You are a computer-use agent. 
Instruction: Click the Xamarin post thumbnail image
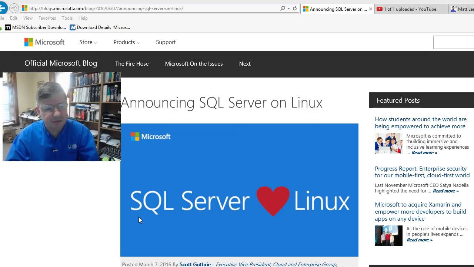388,235
